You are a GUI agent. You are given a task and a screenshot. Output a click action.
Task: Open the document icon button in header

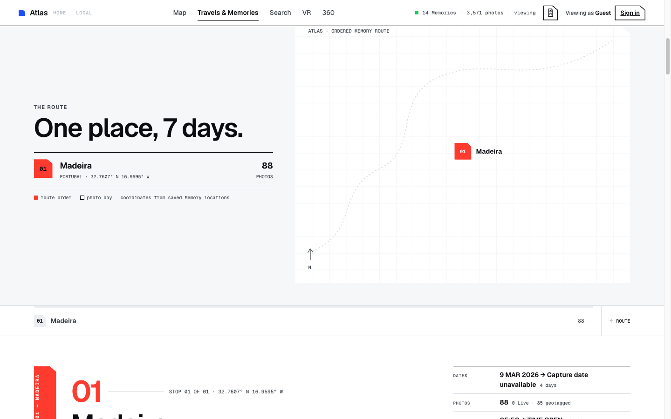(550, 13)
